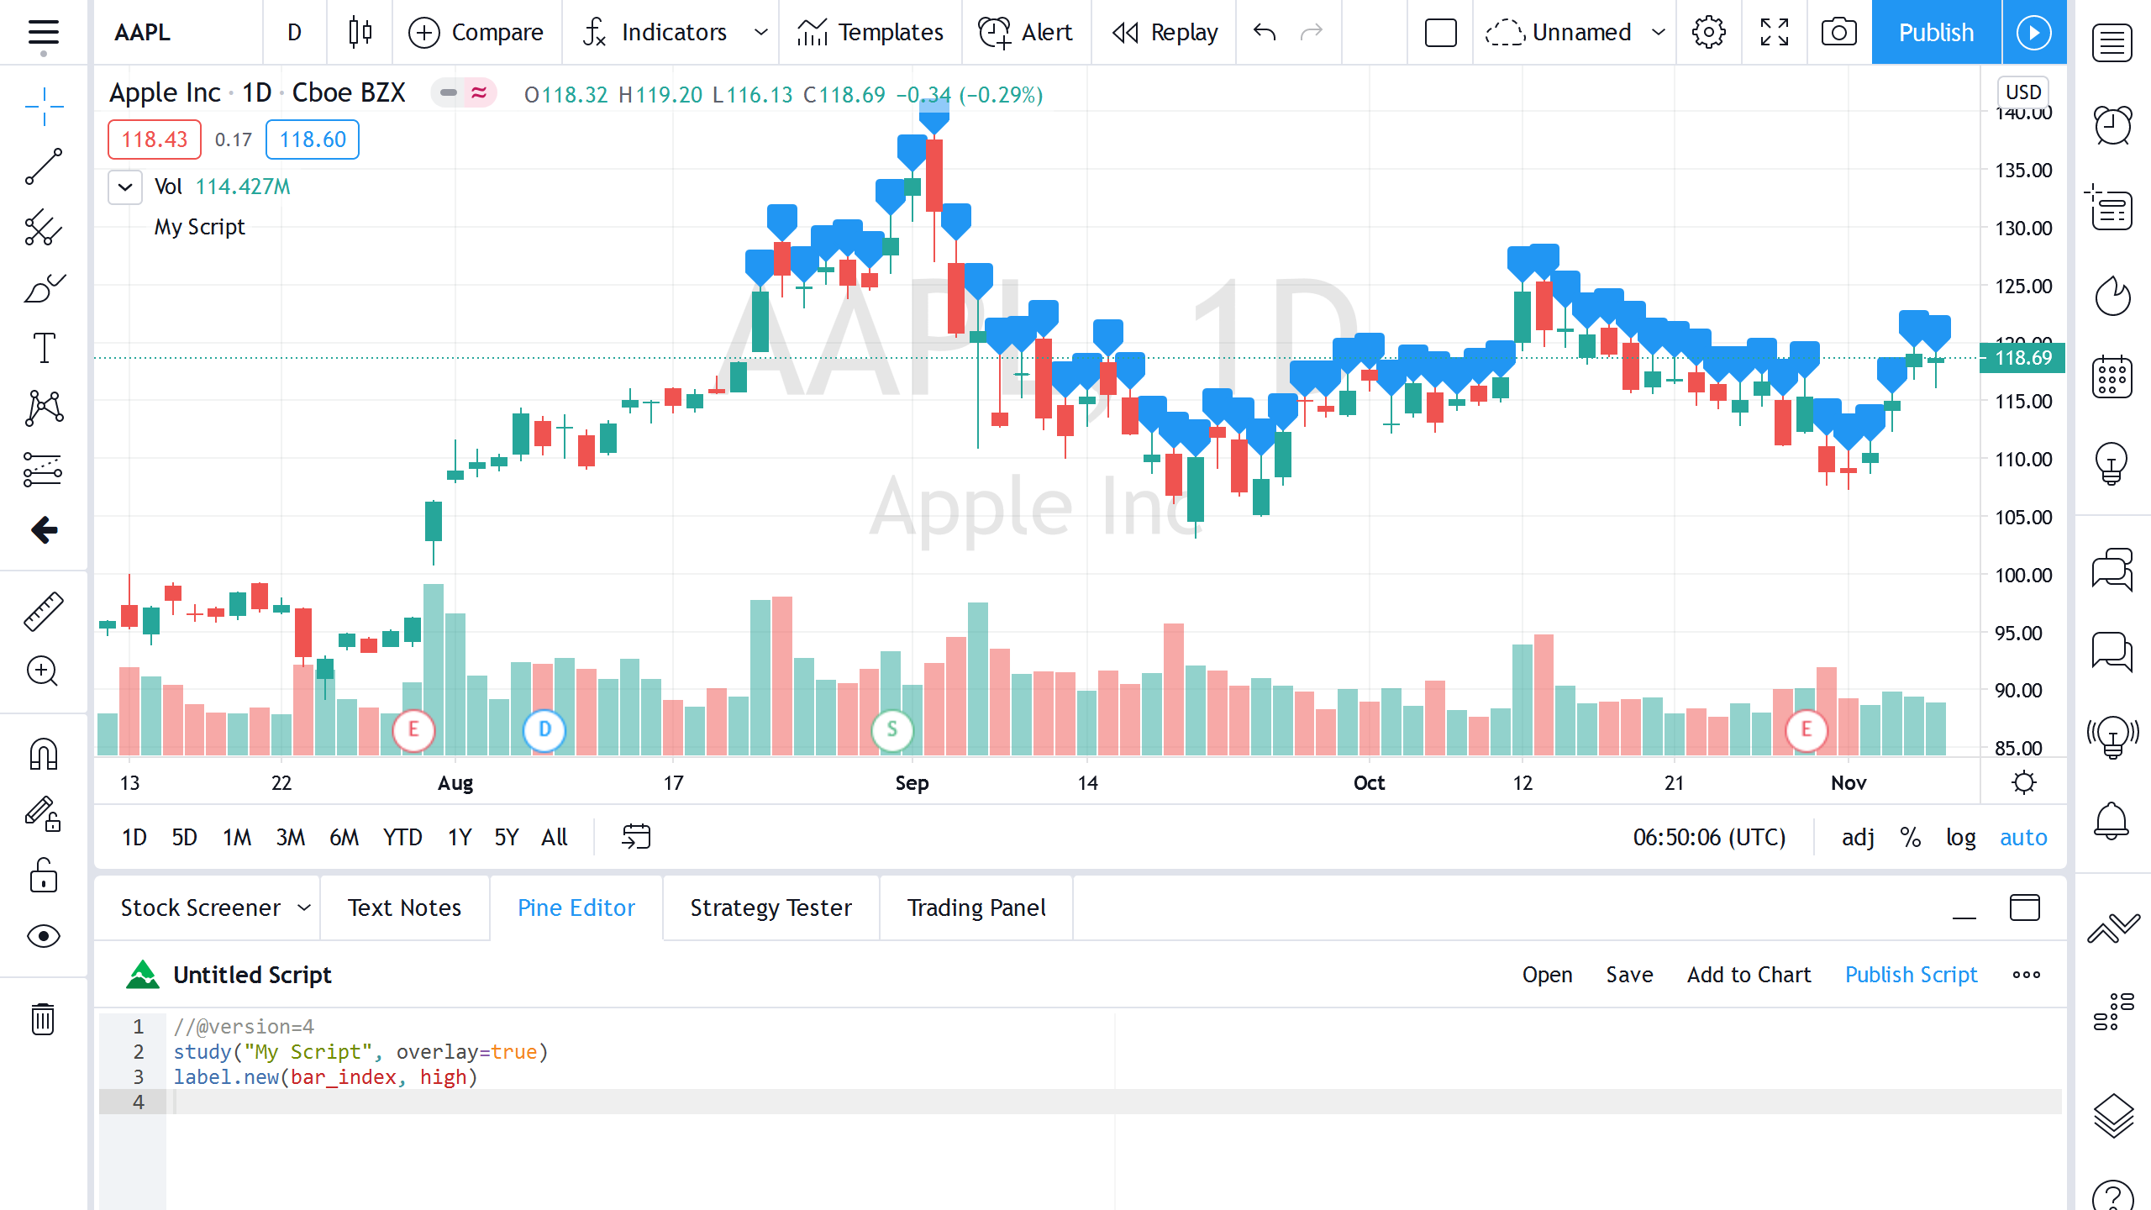Screen dimensions: 2151x1210
Task: Switch to Strategy Tester tab
Action: 770,907
